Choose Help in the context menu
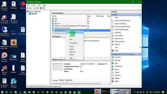Viewport: 167px width, 94px height. [75, 58]
